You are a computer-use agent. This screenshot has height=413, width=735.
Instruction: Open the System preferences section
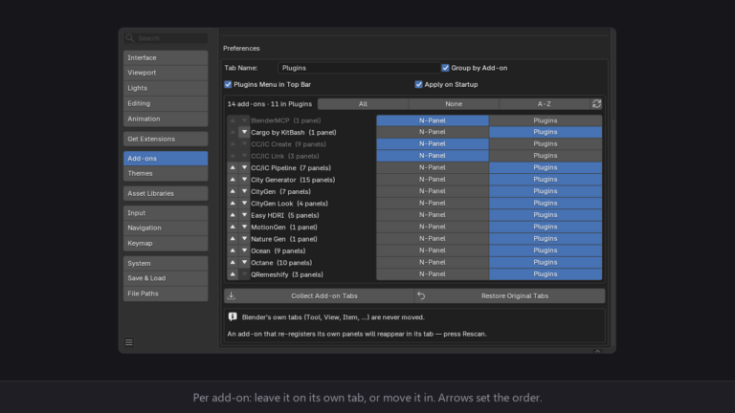click(166, 263)
